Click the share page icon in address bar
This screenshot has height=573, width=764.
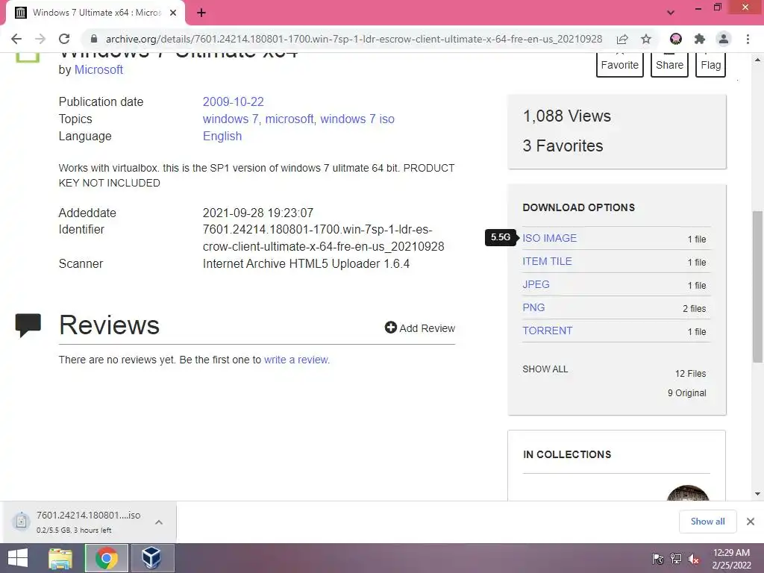[622, 39]
